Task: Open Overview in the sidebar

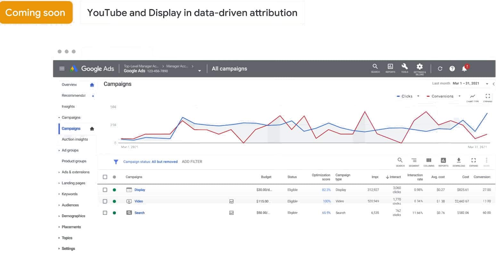Action: (x=69, y=85)
